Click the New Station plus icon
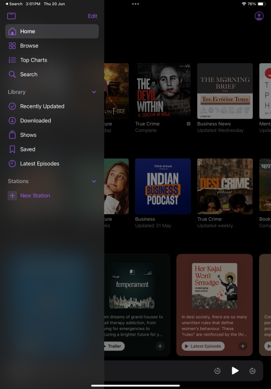271x389 pixels. [x=12, y=196]
